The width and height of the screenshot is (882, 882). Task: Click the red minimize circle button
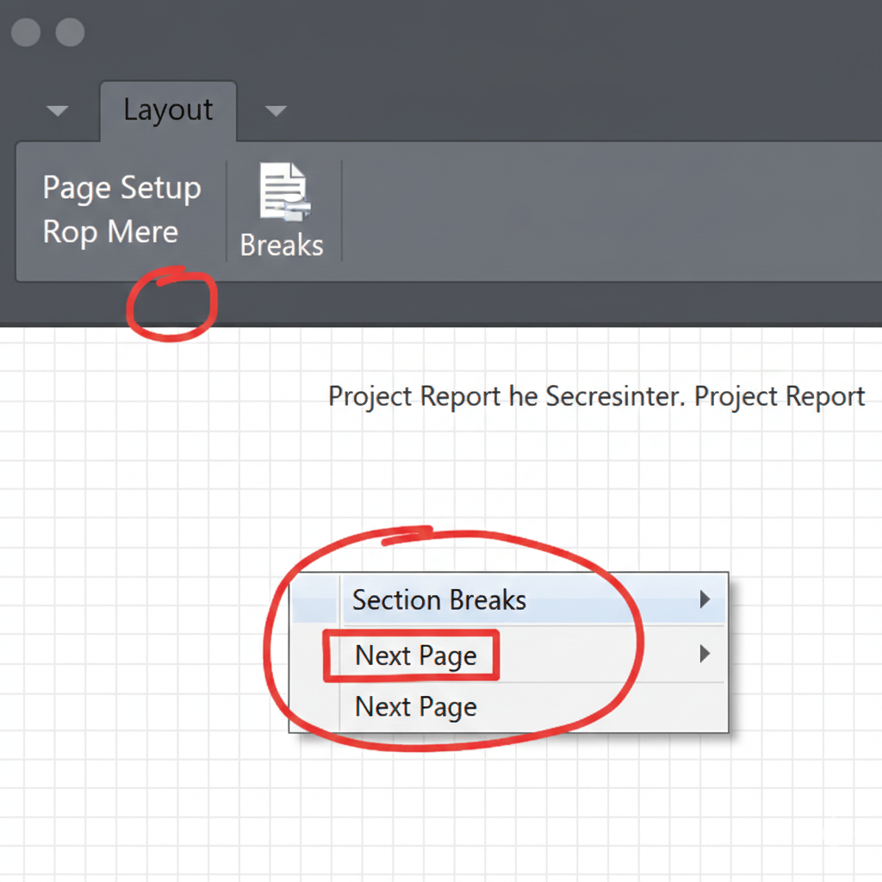pyautogui.click(x=25, y=32)
